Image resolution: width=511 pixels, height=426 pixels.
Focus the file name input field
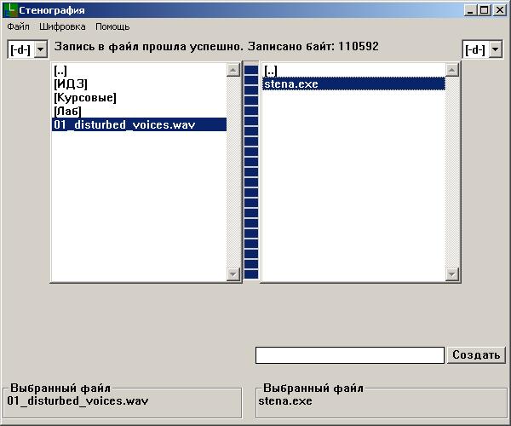coord(350,355)
